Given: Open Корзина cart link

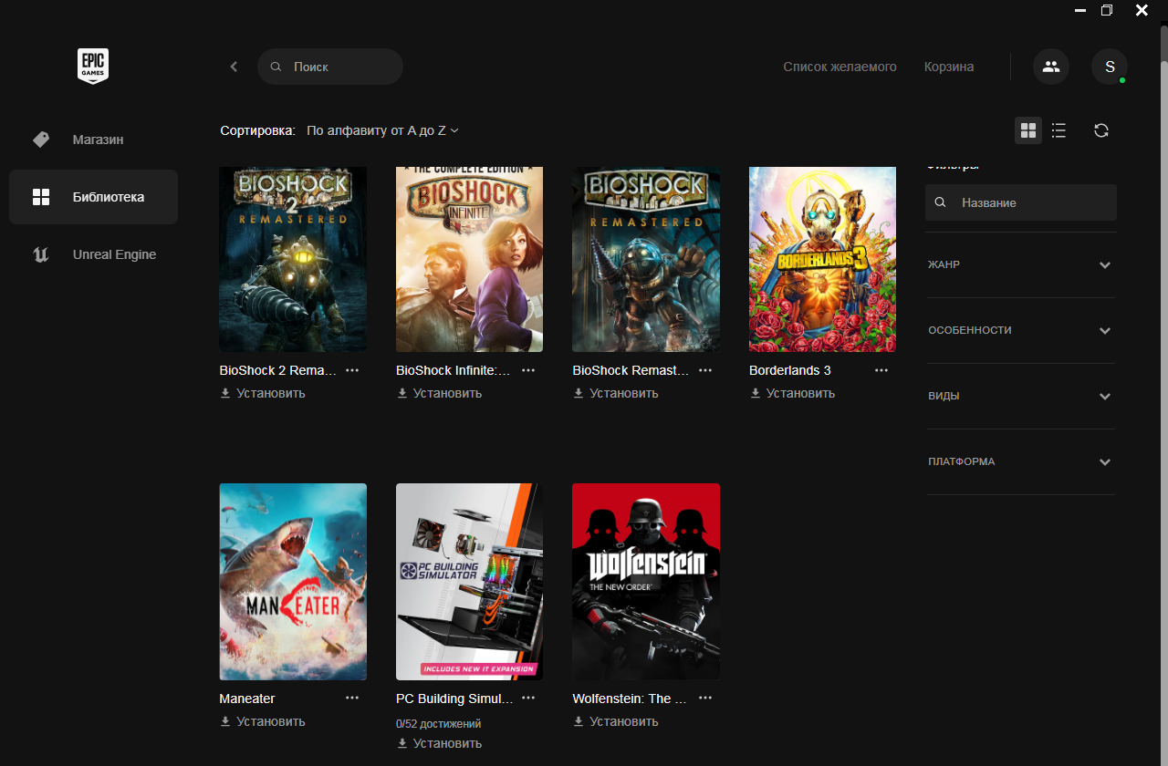Looking at the screenshot, I should [x=948, y=67].
